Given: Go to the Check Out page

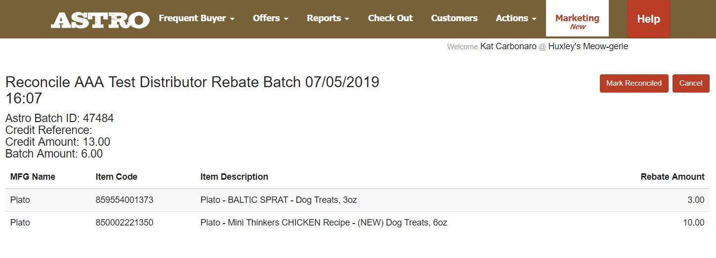Looking at the screenshot, I should click(390, 18).
